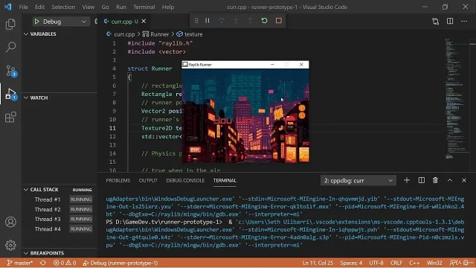476x268 pixels.
Task: Switch to the DEBUG CONSOLE tab
Action: click(x=185, y=180)
